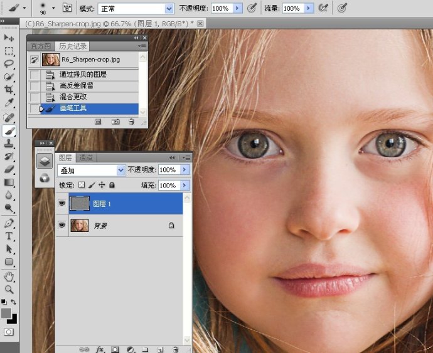The image size is (433, 353).
Task: Select the Quick Selection tool
Action: click(x=9, y=76)
